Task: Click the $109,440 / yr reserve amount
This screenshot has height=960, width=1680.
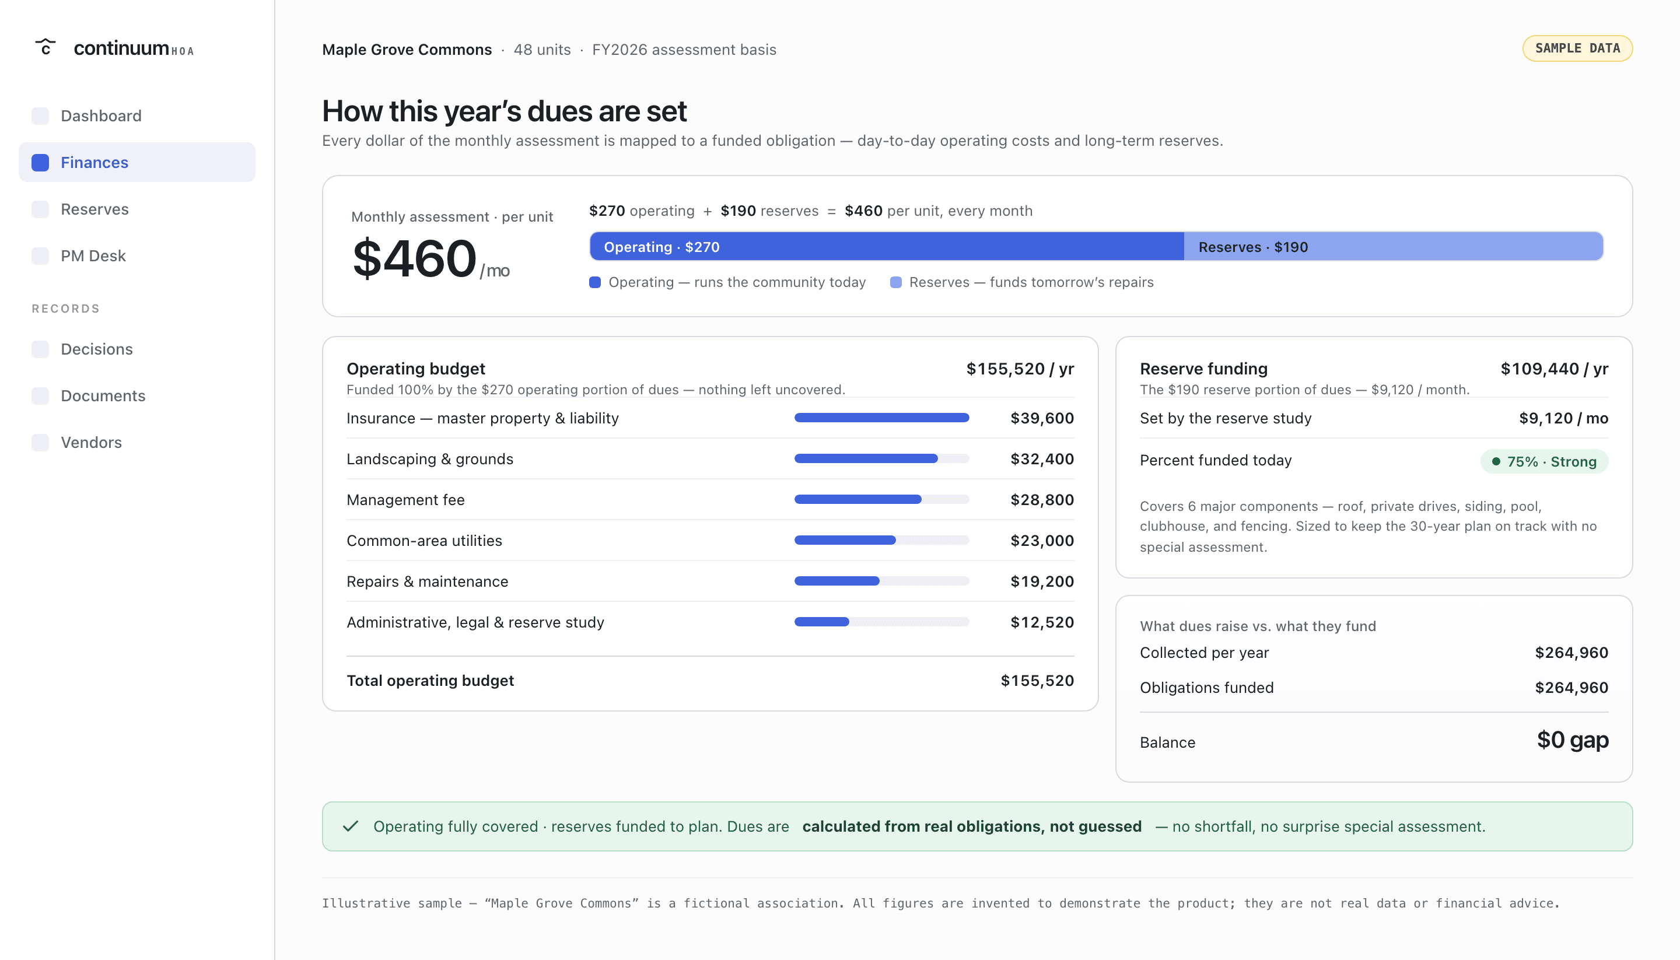Action: click(1554, 369)
